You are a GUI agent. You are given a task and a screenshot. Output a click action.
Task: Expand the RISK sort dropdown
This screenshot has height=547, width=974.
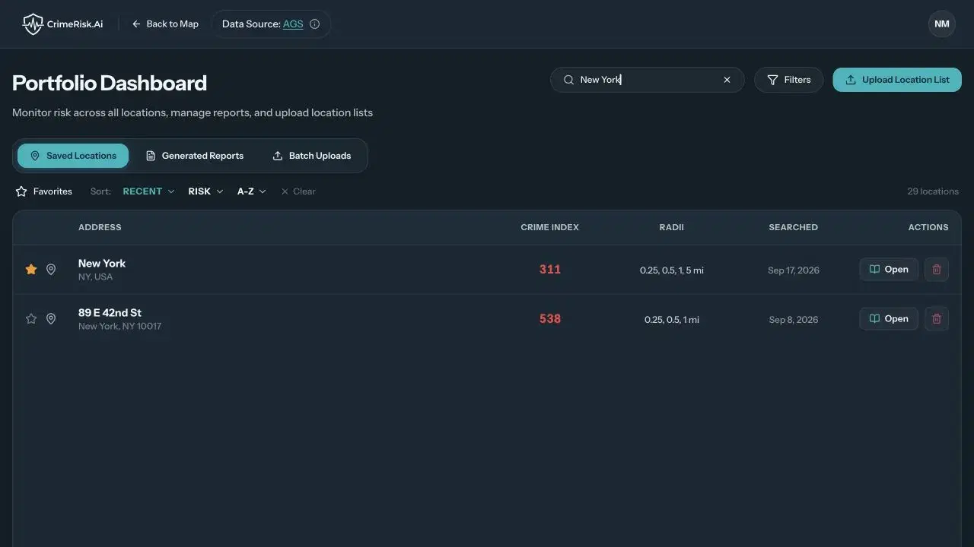[x=205, y=191]
